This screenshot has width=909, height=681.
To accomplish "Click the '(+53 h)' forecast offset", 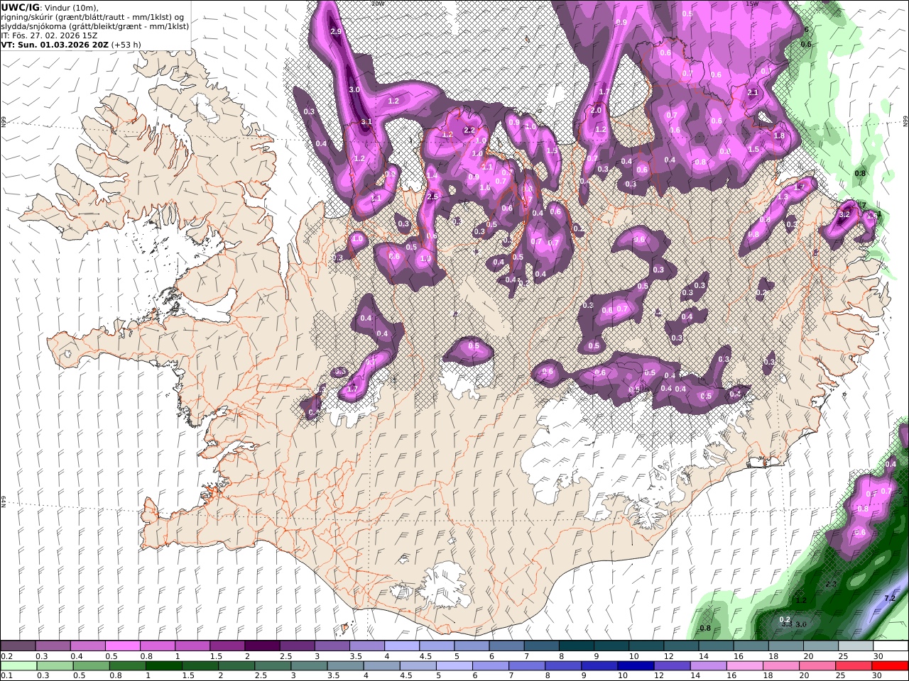I will [x=126, y=44].
